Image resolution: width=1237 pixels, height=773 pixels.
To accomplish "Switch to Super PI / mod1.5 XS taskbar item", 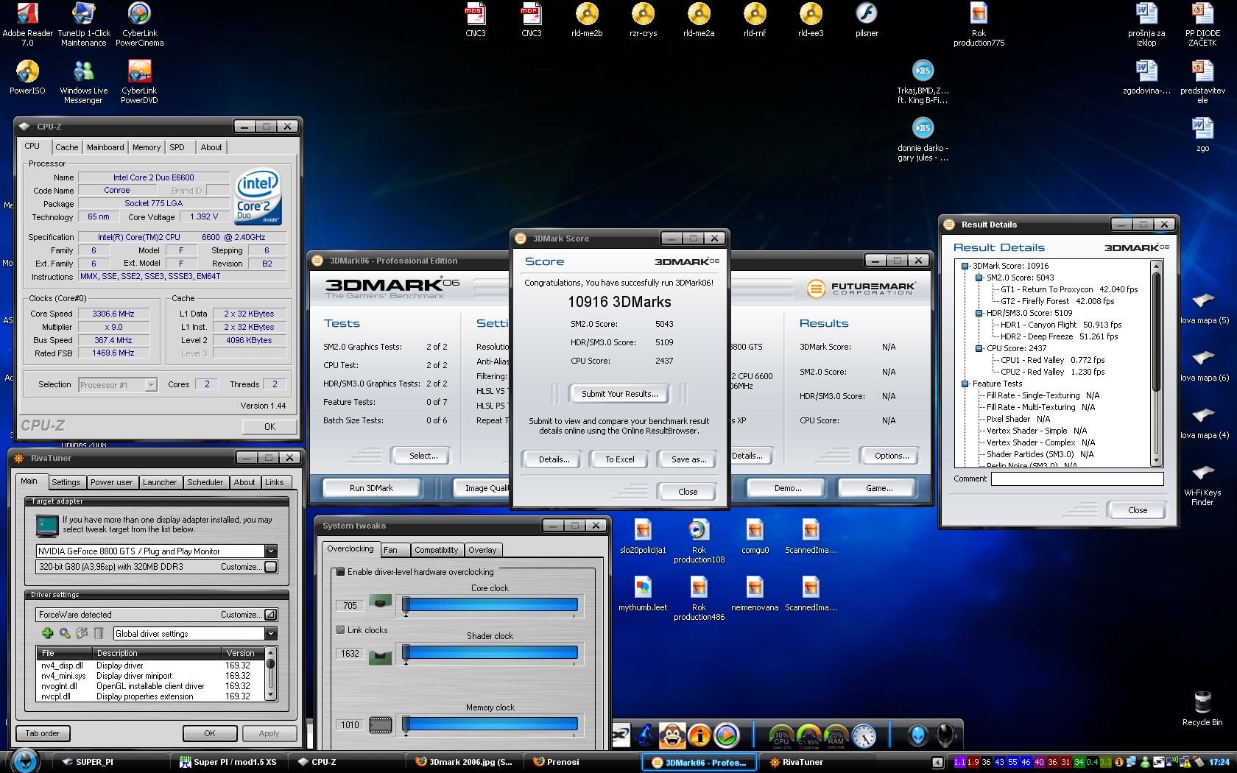I will 228,762.
